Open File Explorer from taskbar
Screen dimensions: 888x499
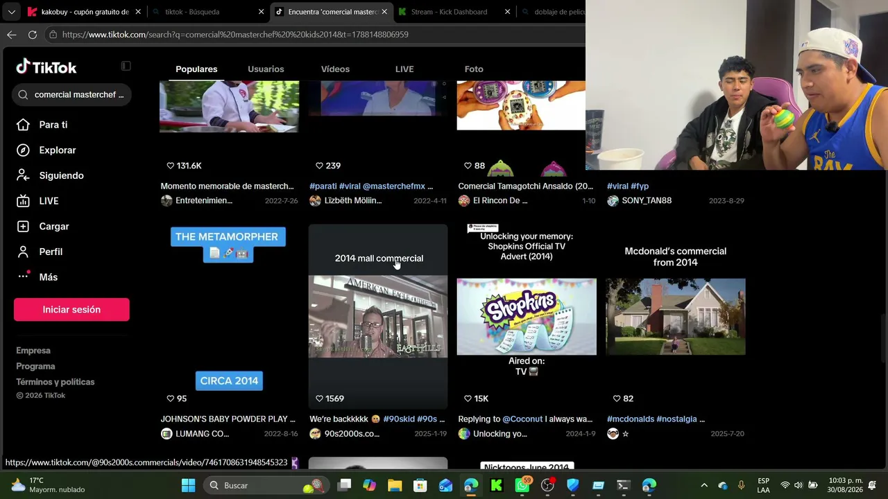(x=395, y=485)
